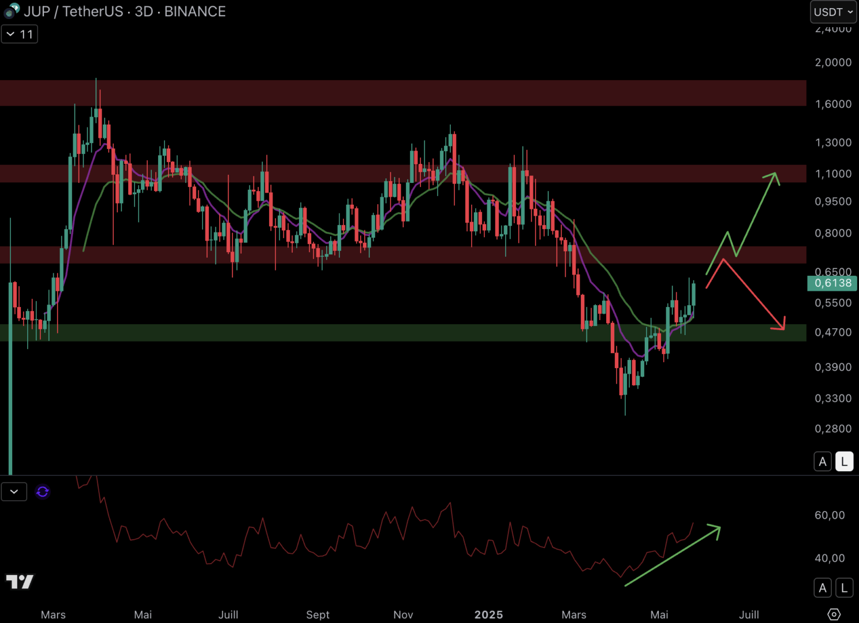This screenshot has width=859, height=623.
Task: Click the 60,00 RSI axis label
Action: (x=830, y=515)
